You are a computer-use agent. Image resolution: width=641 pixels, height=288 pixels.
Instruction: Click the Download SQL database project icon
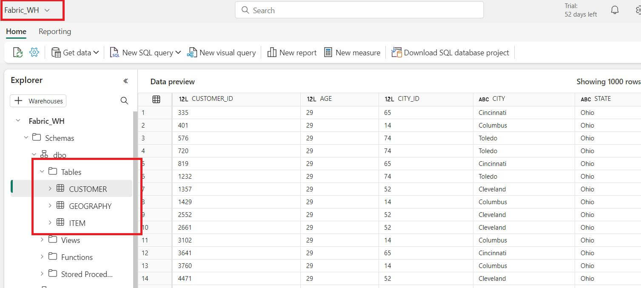pos(396,52)
